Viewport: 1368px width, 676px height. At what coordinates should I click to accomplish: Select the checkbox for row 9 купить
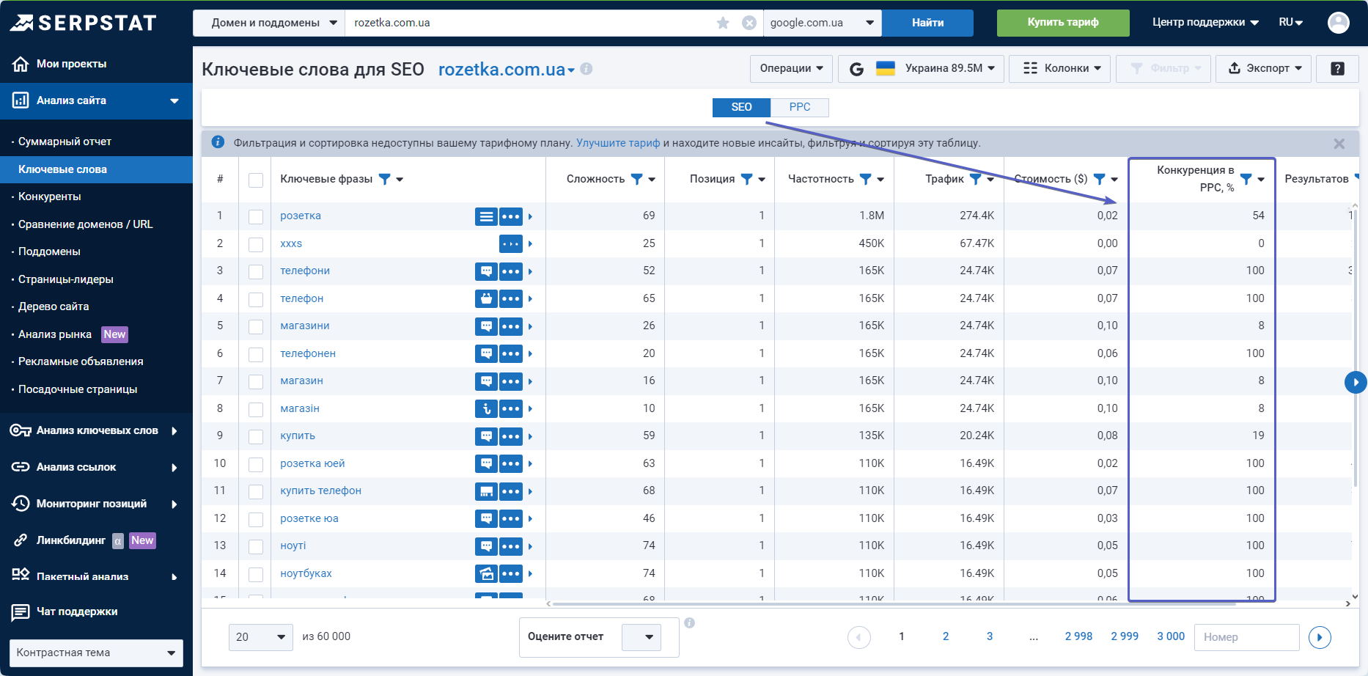click(256, 436)
